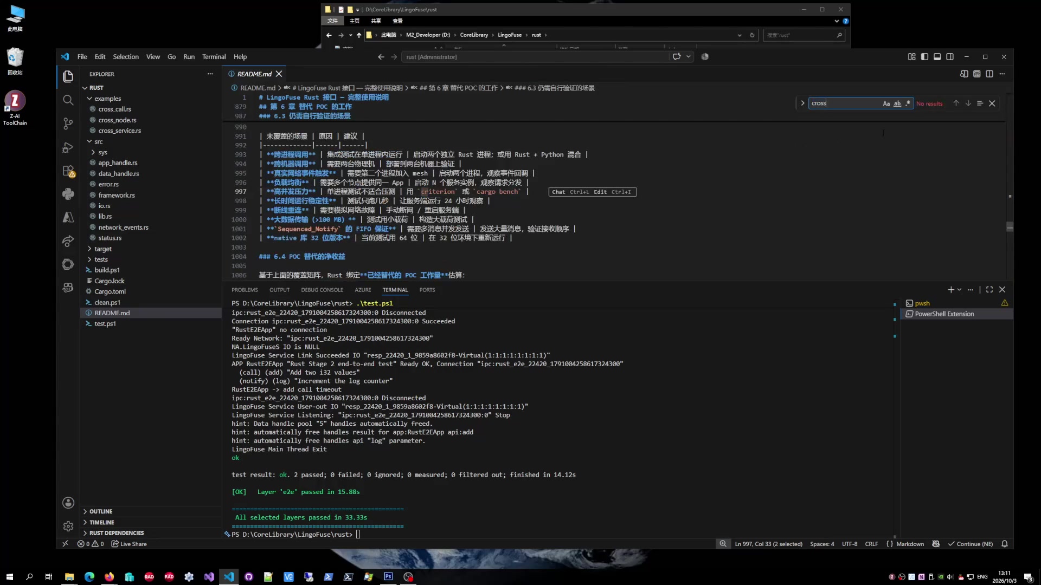Toggle the secondary side bar visibility
The height and width of the screenshot is (585, 1041).
[950, 56]
